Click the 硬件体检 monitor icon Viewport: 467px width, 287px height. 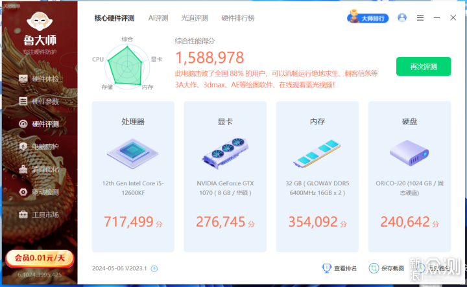[x=23, y=79]
